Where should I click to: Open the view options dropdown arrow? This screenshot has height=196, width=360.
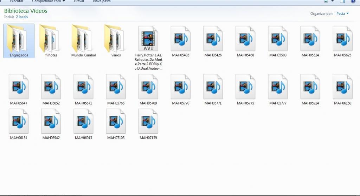pyautogui.click(x=332, y=1)
